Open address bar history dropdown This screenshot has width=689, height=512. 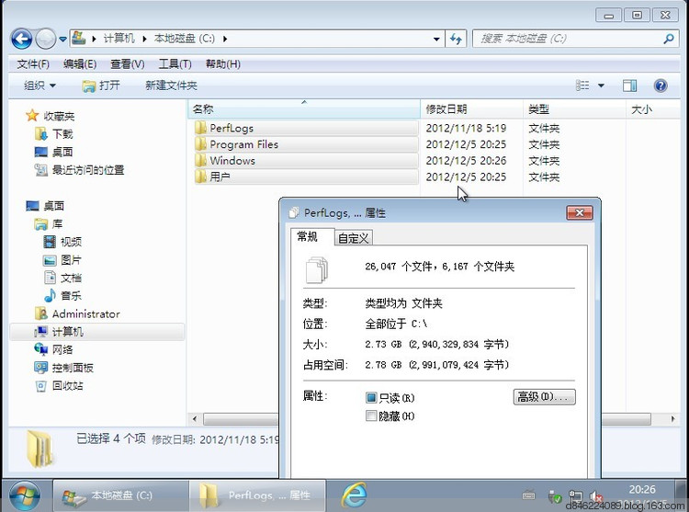436,39
